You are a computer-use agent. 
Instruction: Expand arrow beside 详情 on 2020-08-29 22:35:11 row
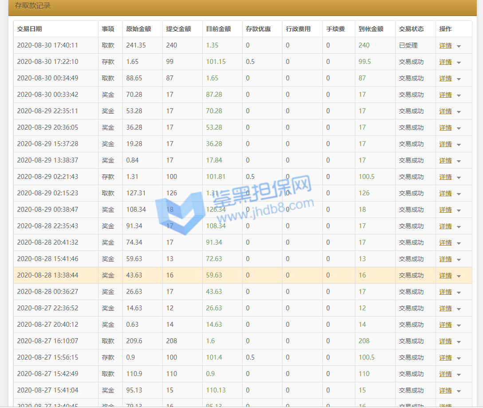(x=459, y=112)
